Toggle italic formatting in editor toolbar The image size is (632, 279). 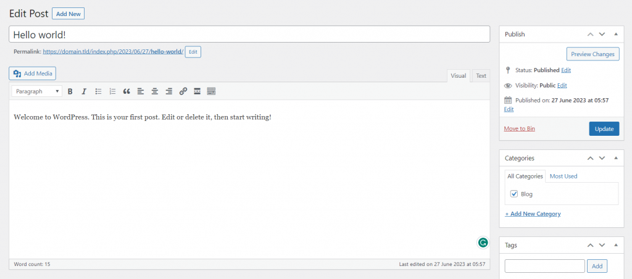pyautogui.click(x=84, y=91)
